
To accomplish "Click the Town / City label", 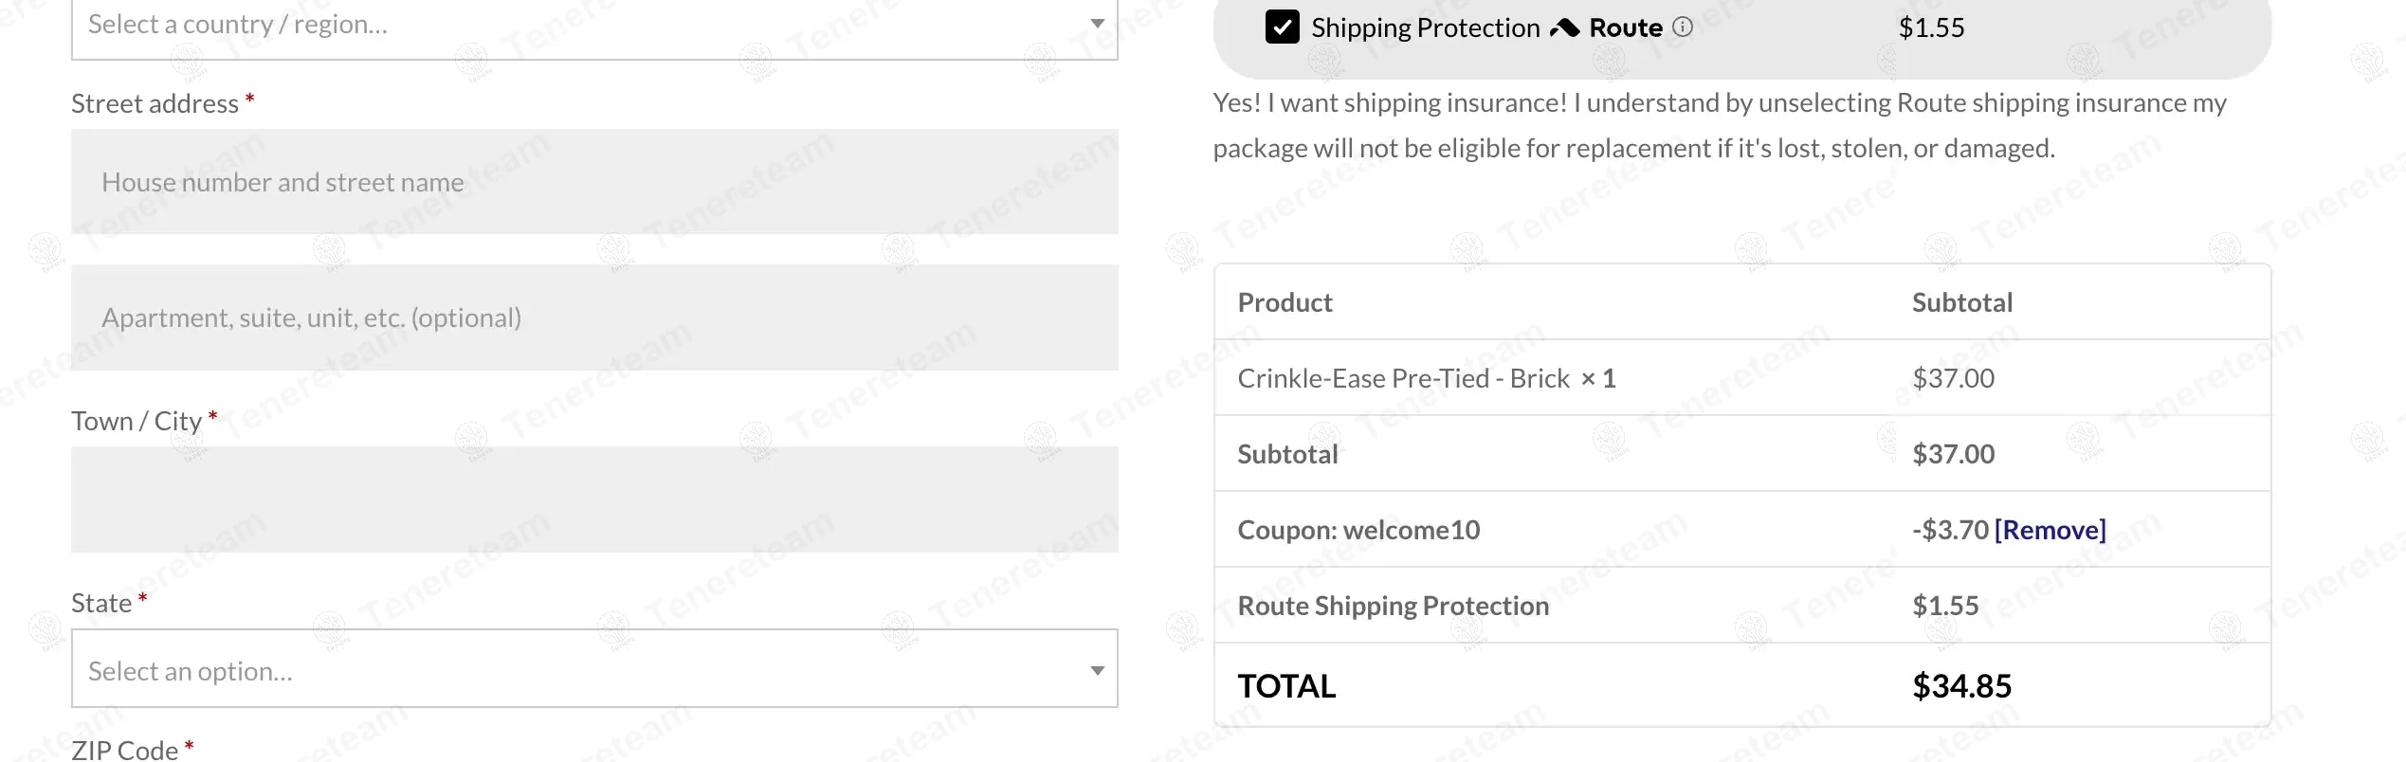I will (x=137, y=421).
